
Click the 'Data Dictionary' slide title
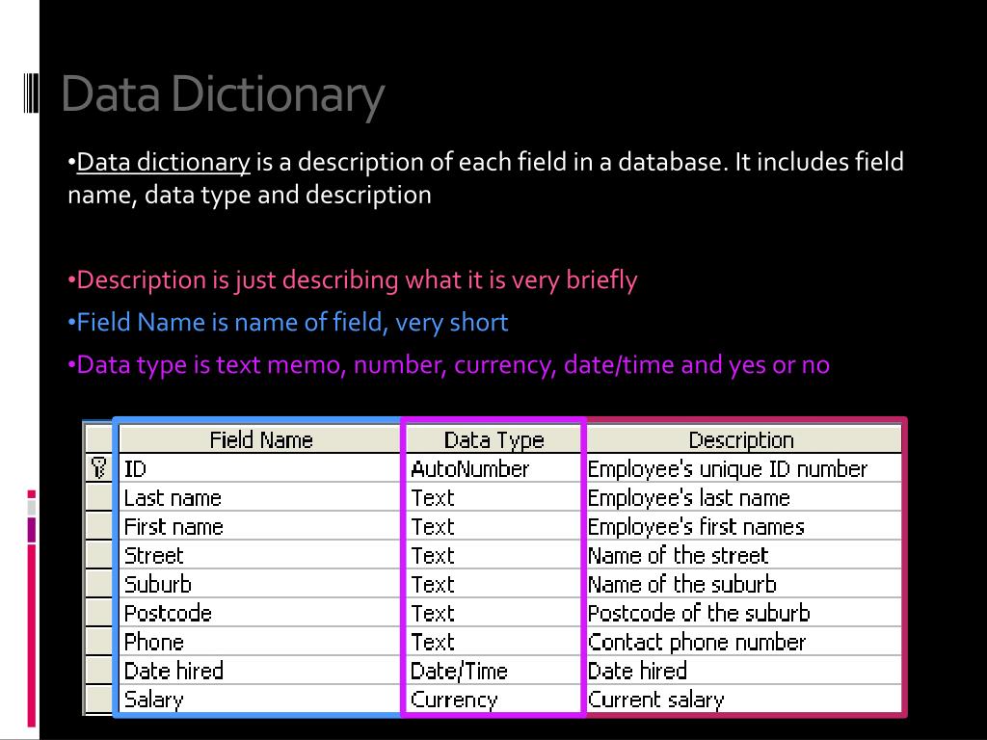tap(223, 95)
